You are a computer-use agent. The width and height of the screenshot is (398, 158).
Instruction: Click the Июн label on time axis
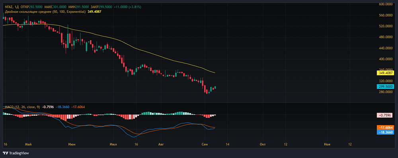coord(72,144)
